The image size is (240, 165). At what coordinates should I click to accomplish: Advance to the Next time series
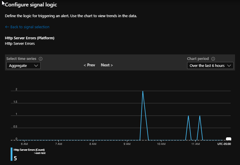[x=107, y=65]
